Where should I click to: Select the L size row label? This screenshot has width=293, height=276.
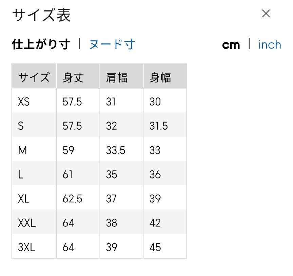coord(21,174)
